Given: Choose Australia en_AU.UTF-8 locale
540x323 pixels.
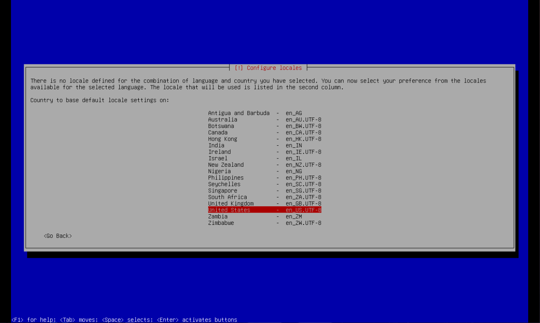Looking at the screenshot, I should click(264, 120).
